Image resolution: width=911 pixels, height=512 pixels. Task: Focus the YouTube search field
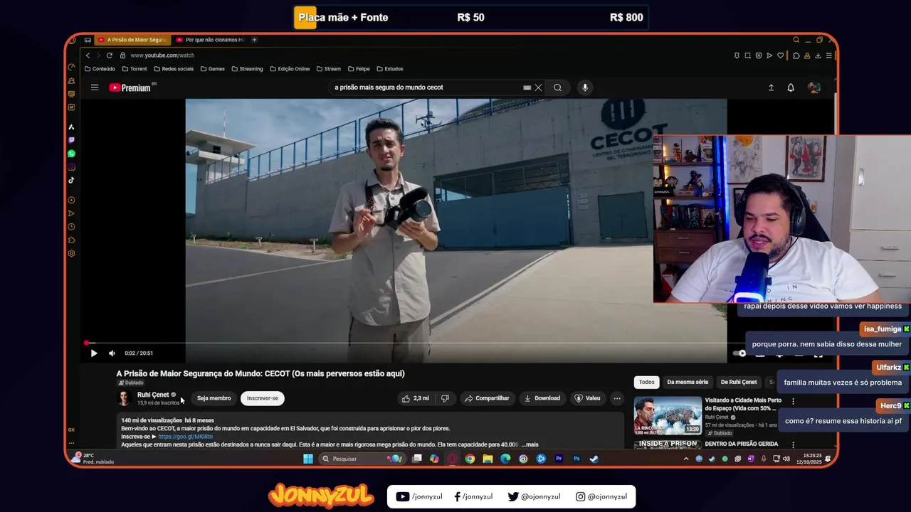coord(427,87)
